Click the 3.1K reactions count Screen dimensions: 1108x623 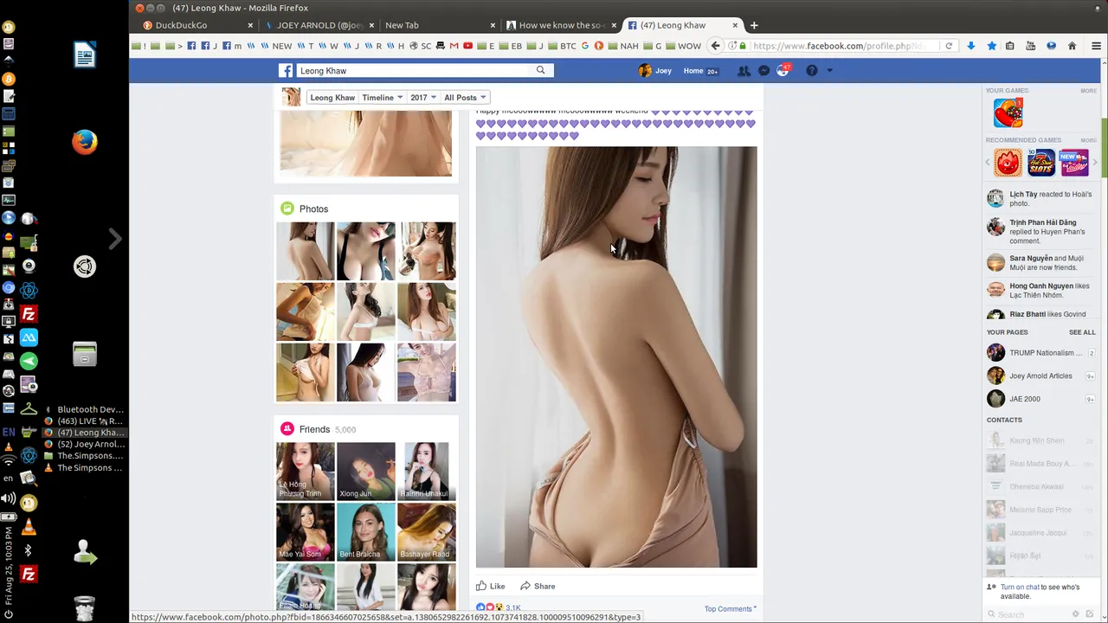pyautogui.click(x=512, y=608)
